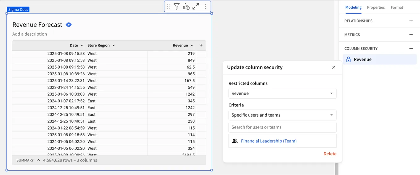Screen dimensions: 420x175
Task: Click the COLUMN SECURITY section header
Action: click(x=361, y=49)
